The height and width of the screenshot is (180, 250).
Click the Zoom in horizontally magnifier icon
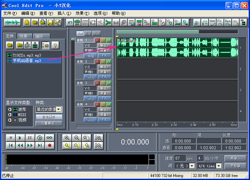point(67,138)
